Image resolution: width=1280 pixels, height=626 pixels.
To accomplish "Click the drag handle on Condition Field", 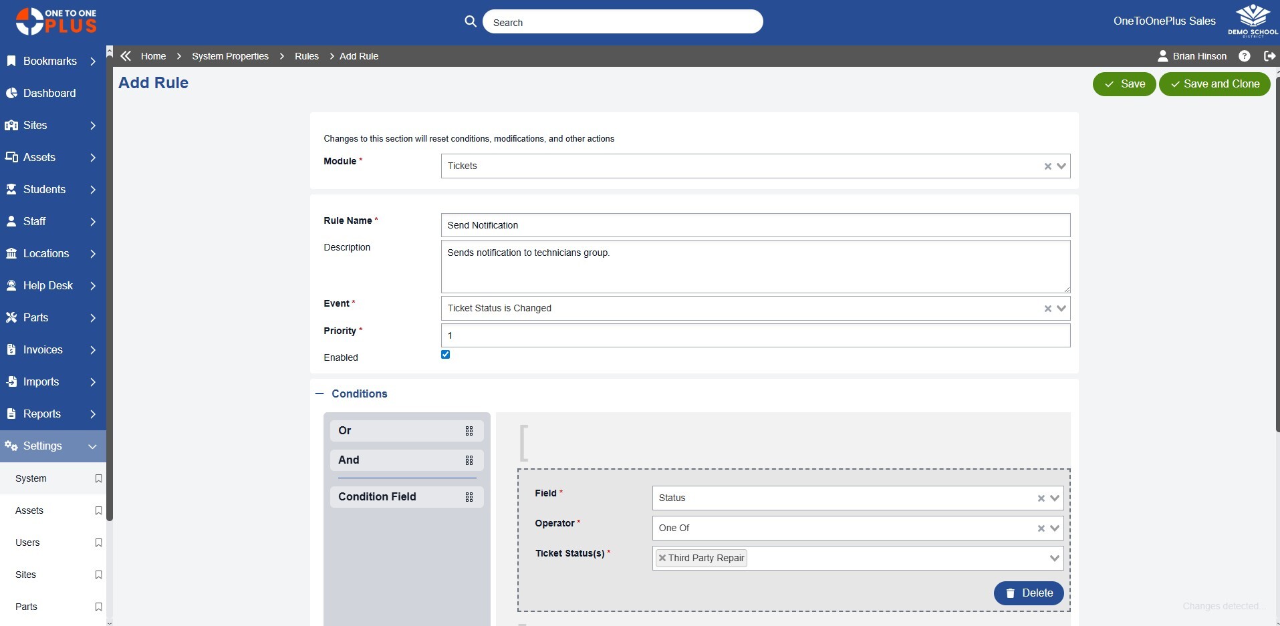I will [x=469, y=497].
